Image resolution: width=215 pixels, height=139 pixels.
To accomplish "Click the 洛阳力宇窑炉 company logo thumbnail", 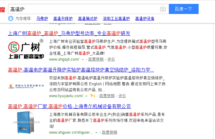I will point(26,86).
